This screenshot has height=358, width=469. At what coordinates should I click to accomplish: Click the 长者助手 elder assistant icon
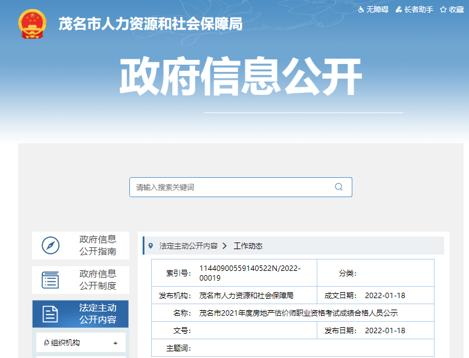[400, 10]
